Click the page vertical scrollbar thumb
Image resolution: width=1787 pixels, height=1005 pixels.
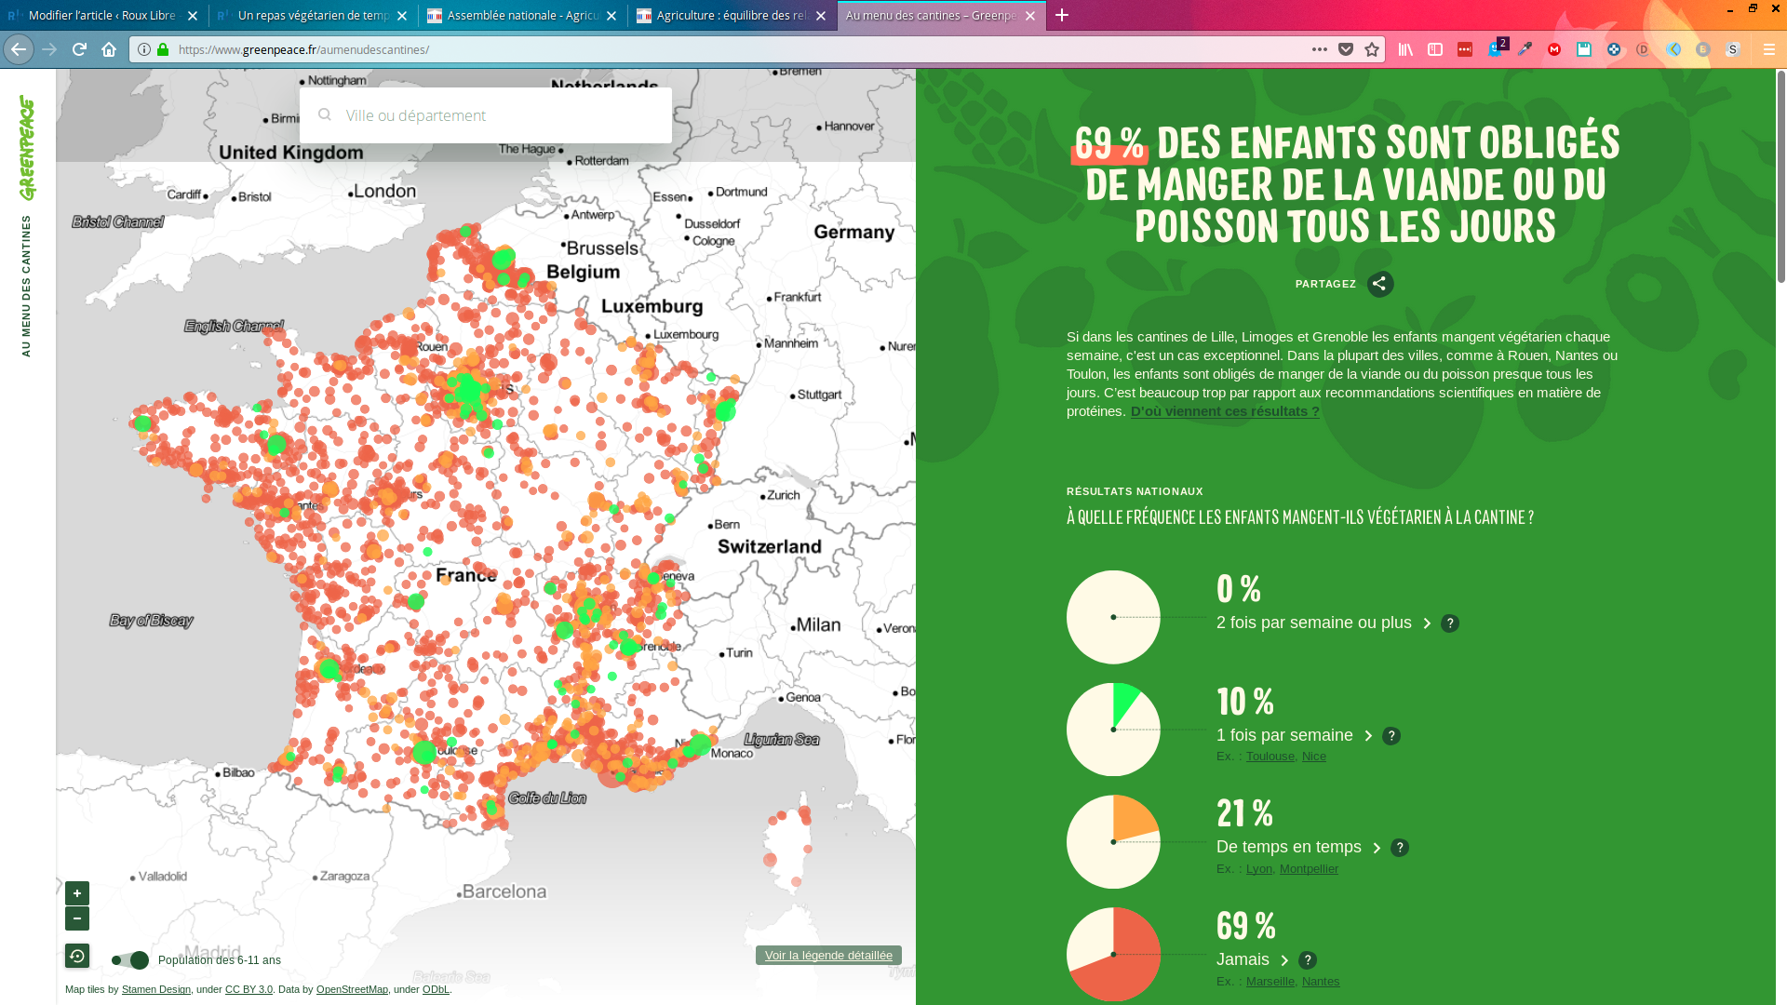1781,177
